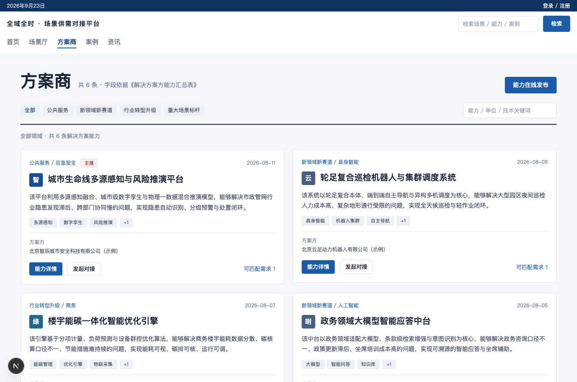Open the Next.js dev tools N icon
Image resolution: width=577 pixels, height=382 pixels.
[x=16, y=366]
